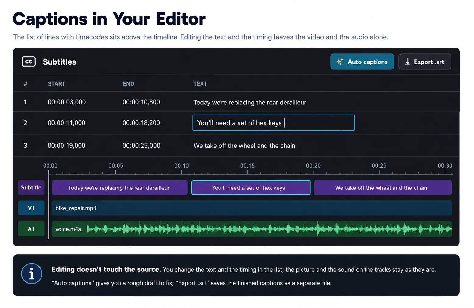Click the Auto captions button

coord(362,62)
